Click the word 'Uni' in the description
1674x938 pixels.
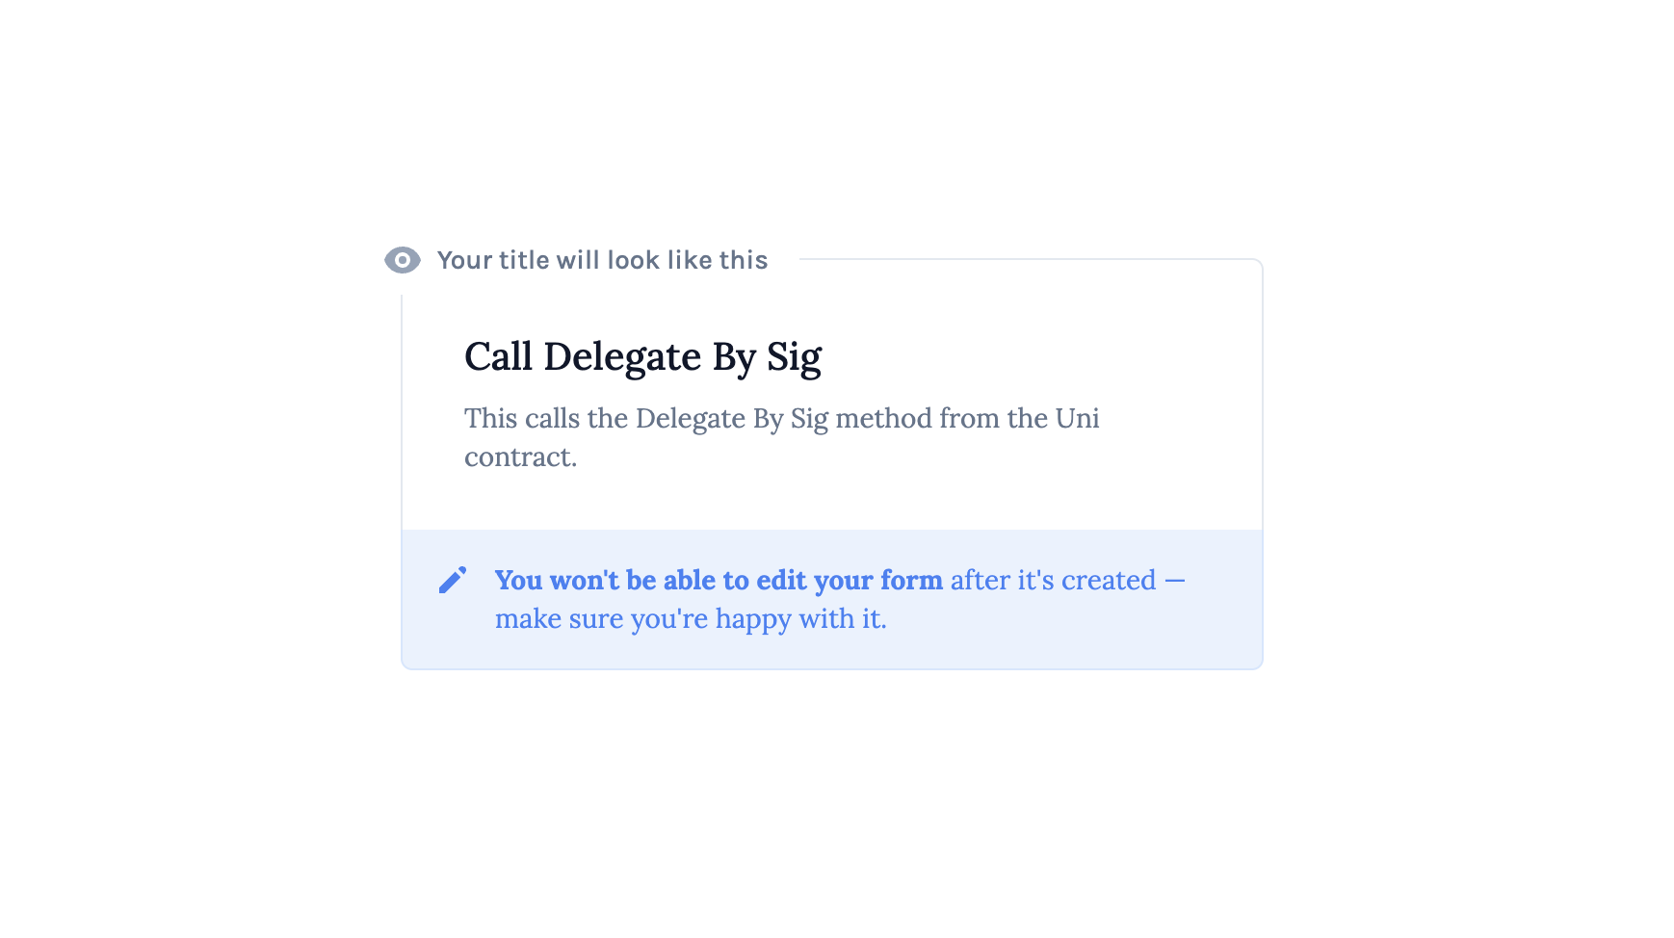(x=1077, y=418)
